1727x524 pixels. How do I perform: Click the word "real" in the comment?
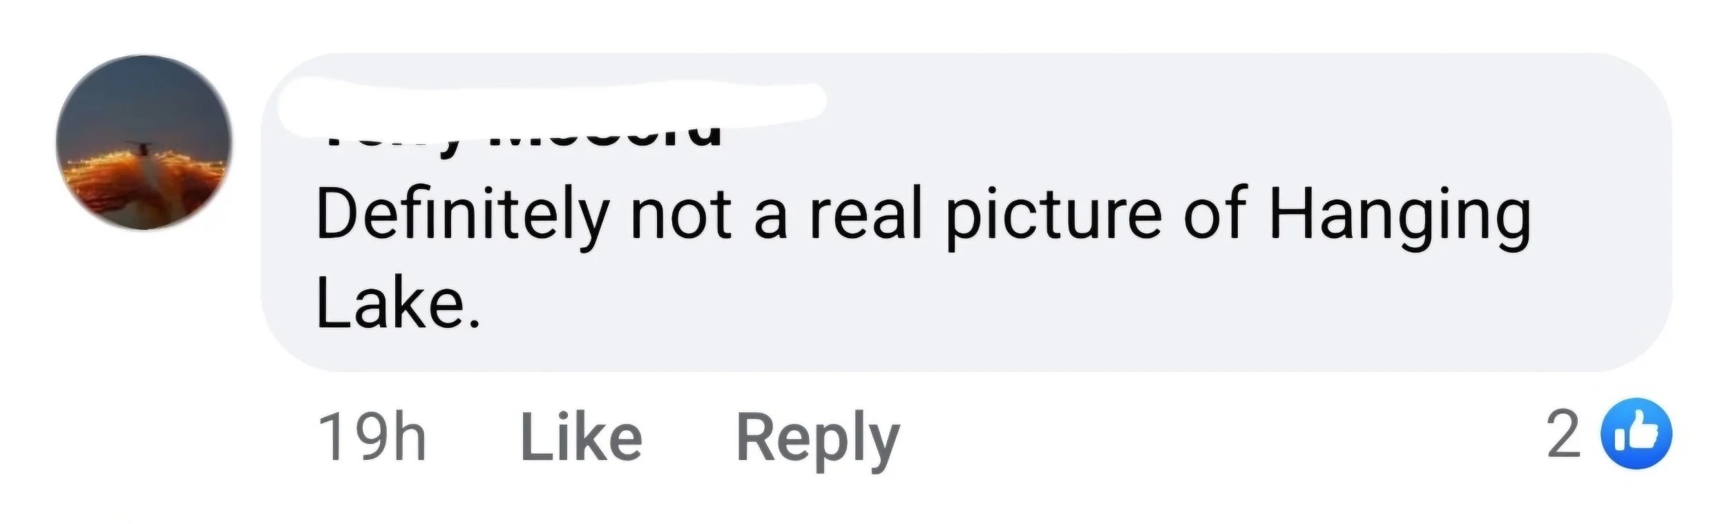point(866,213)
